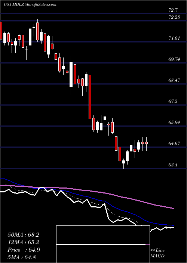
Task: Click the white outlined MACD box
Action: 103,244
